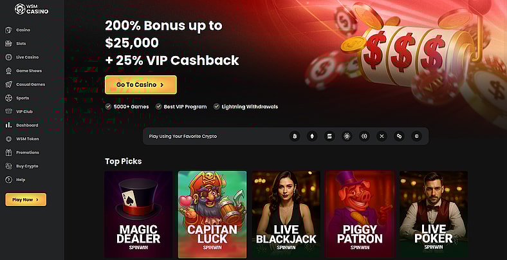Choose the Dogecoin crypto icon

[x=416, y=136]
